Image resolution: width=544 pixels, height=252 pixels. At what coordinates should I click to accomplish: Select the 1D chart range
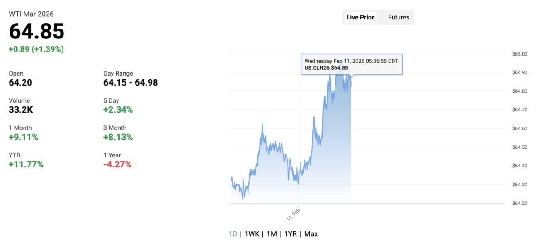click(x=233, y=234)
